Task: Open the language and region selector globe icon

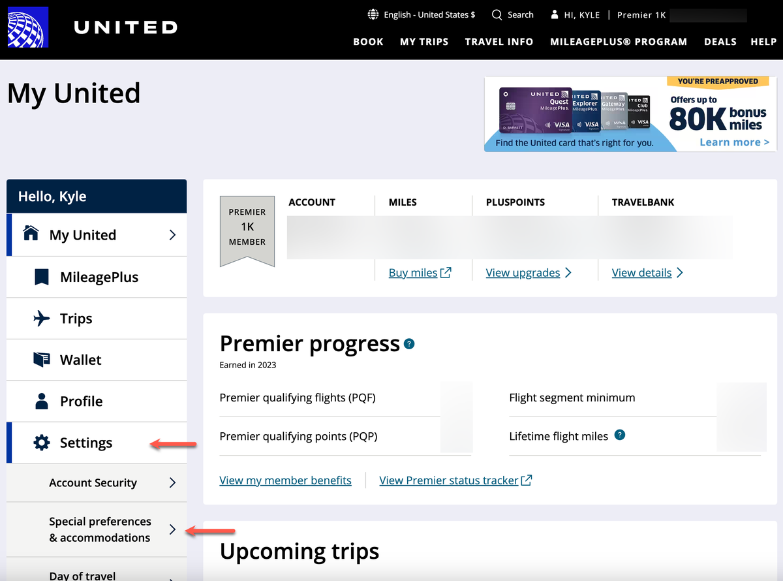Action: click(373, 14)
